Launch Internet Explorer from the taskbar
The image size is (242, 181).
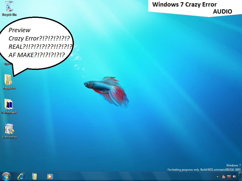pos(21,176)
